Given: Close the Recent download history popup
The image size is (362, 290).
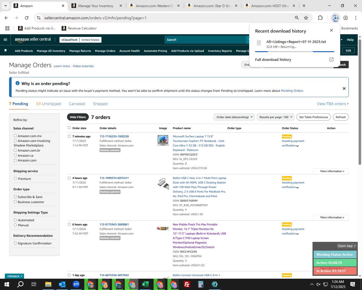Looking at the screenshot, I should [331, 30].
